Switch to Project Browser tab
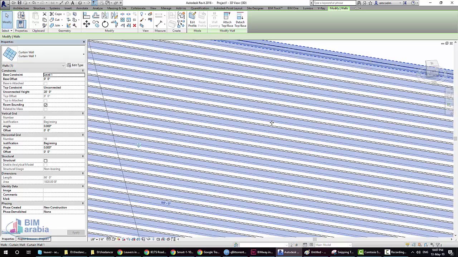This screenshot has height=257, width=458. tap(33, 239)
